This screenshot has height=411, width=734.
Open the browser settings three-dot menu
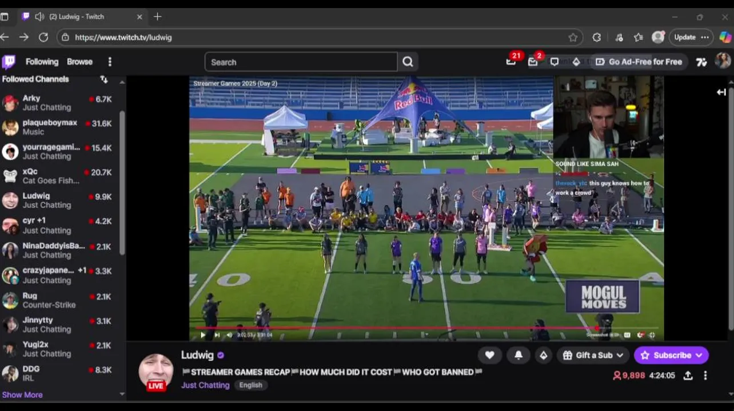click(x=705, y=37)
